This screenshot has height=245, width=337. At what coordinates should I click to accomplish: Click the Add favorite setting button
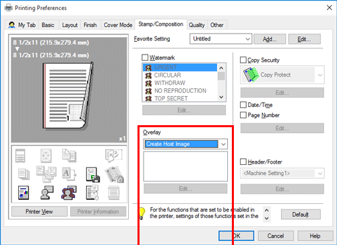pyautogui.click(x=270, y=39)
